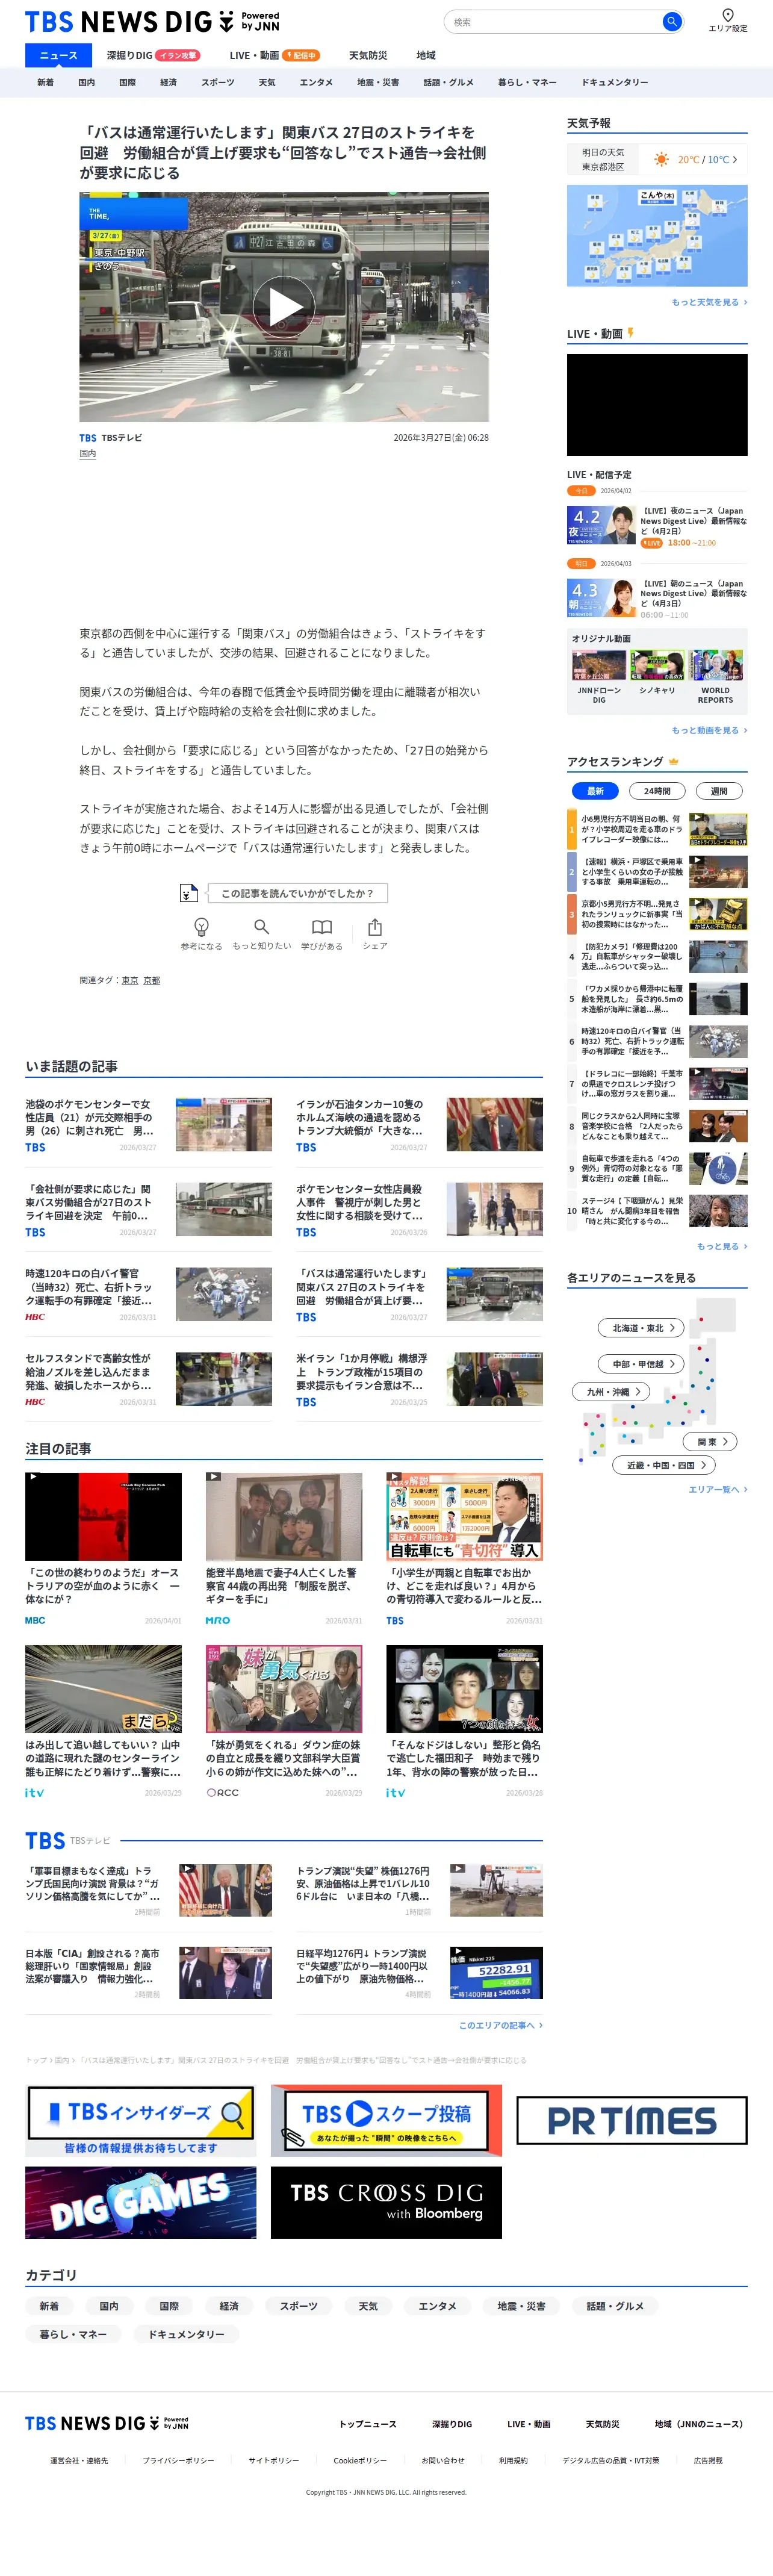Screen dimensions: 773x2576
Task: Open the 朝のニュース 4月3日 live schedule item
Action: [657, 598]
